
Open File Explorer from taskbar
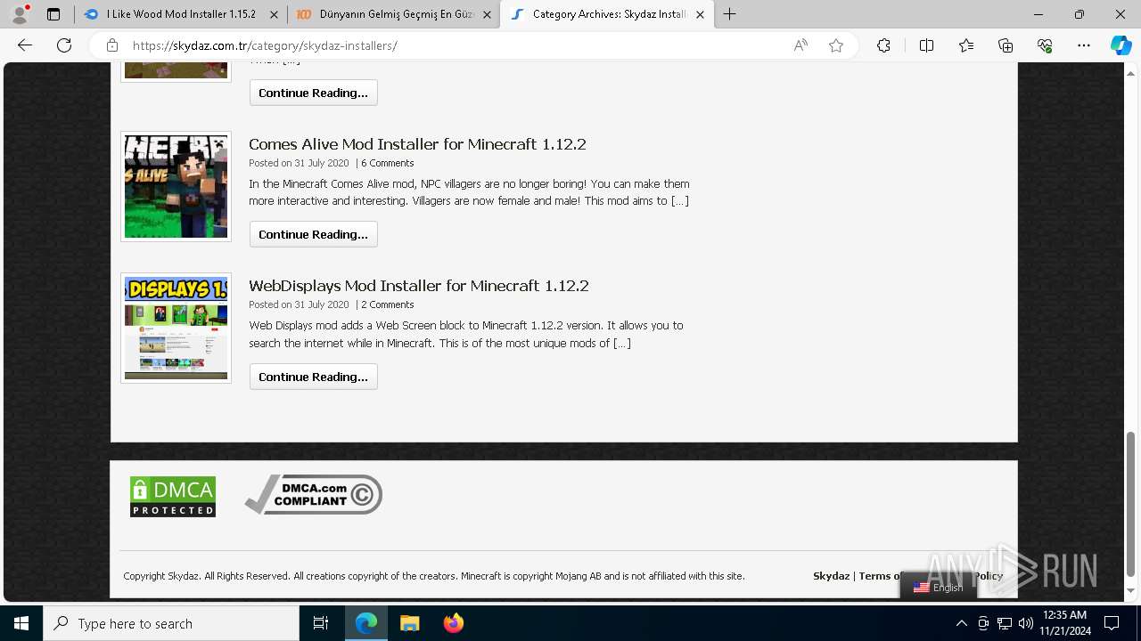point(409,623)
